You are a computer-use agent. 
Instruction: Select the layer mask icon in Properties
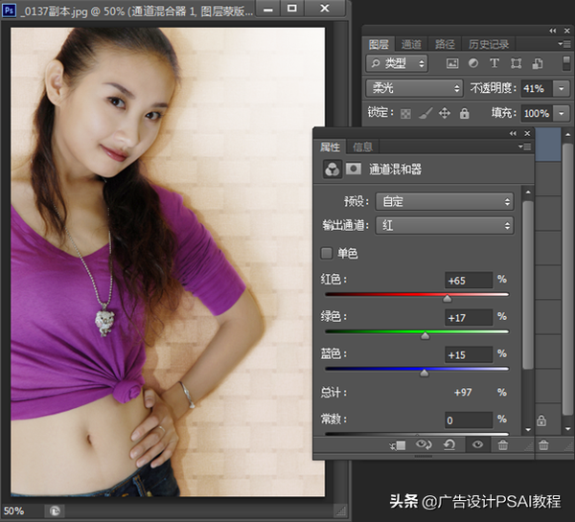coord(354,169)
